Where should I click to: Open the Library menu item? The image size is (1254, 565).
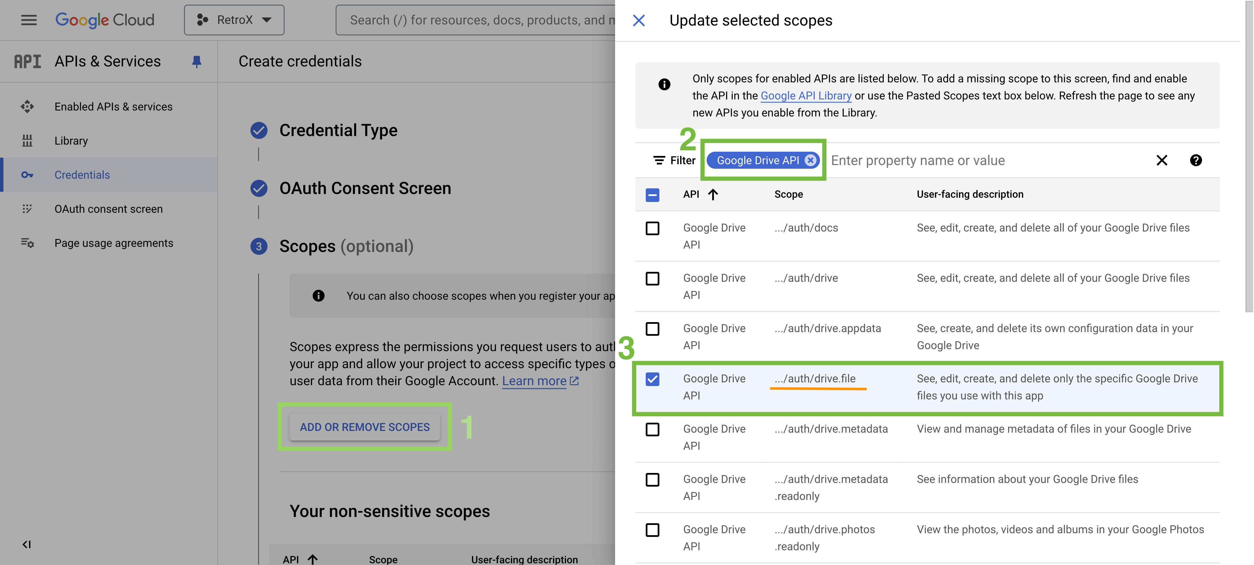(x=71, y=141)
